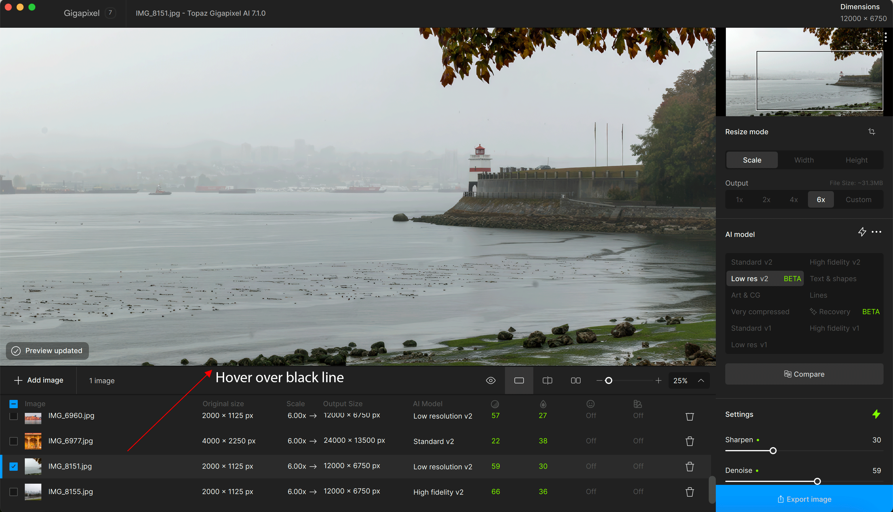Choose the 4x output scale
The width and height of the screenshot is (893, 512).
click(x=793, y=200)
